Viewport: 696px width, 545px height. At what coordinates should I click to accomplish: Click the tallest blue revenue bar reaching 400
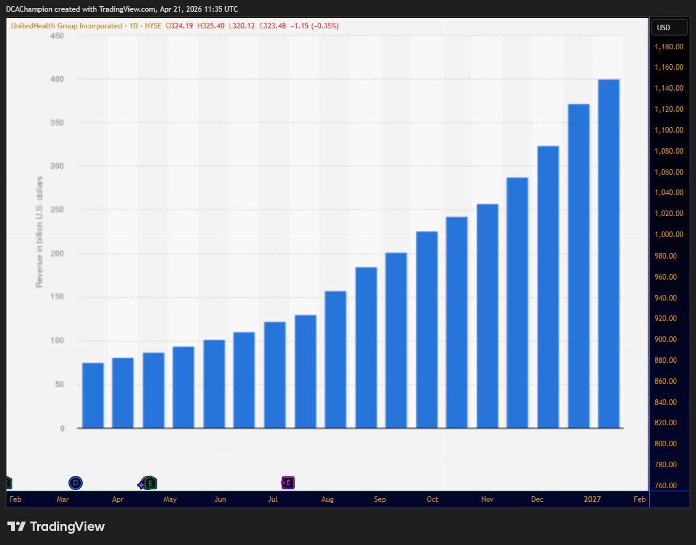click(x=608, y=254)
